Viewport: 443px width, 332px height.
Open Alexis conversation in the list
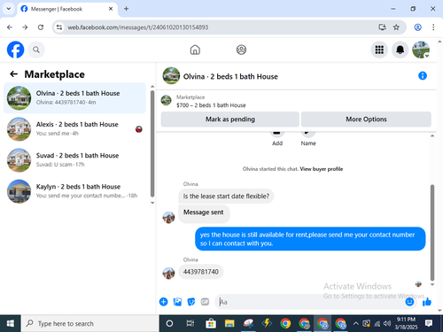pos(74,129)
